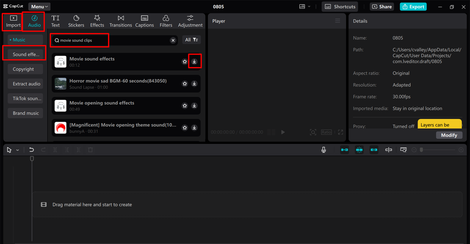The width and height of the screenshot is (470, 244).
Task: Download Movie sound effects clip
Action: point(194,62)
